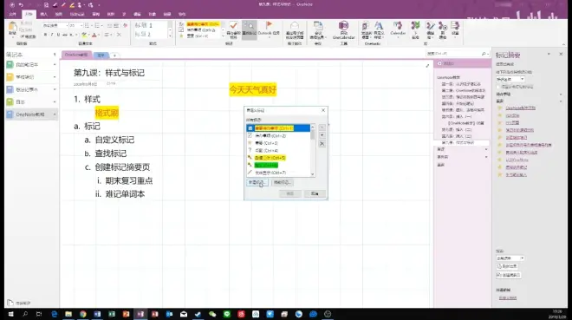572x320 pixels.
Task: Clear formatting with the eraser icon
Action: (x=125, y=25)
